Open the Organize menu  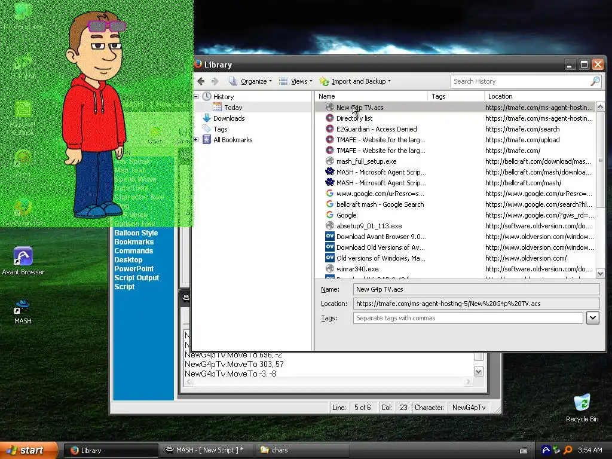coord(250,81)
